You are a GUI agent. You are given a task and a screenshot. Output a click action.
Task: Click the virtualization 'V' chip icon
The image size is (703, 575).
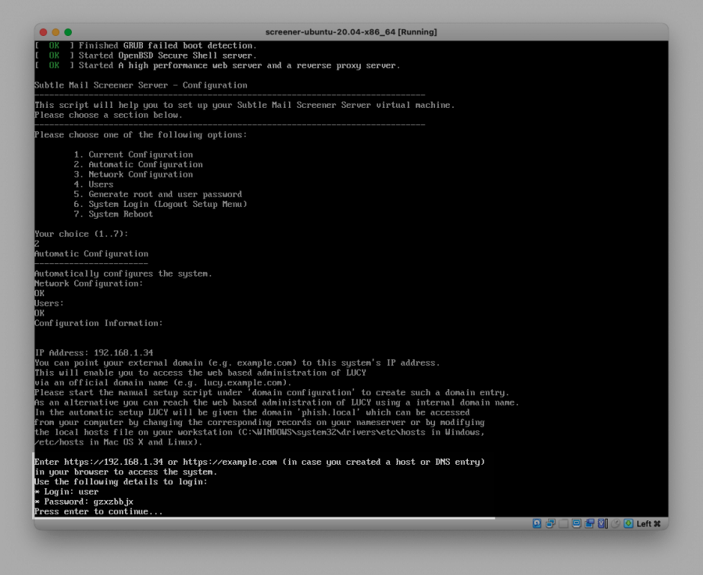[x=602, y=523]
